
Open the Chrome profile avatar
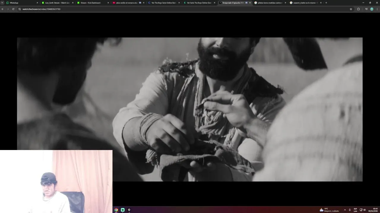coord(372,9)
